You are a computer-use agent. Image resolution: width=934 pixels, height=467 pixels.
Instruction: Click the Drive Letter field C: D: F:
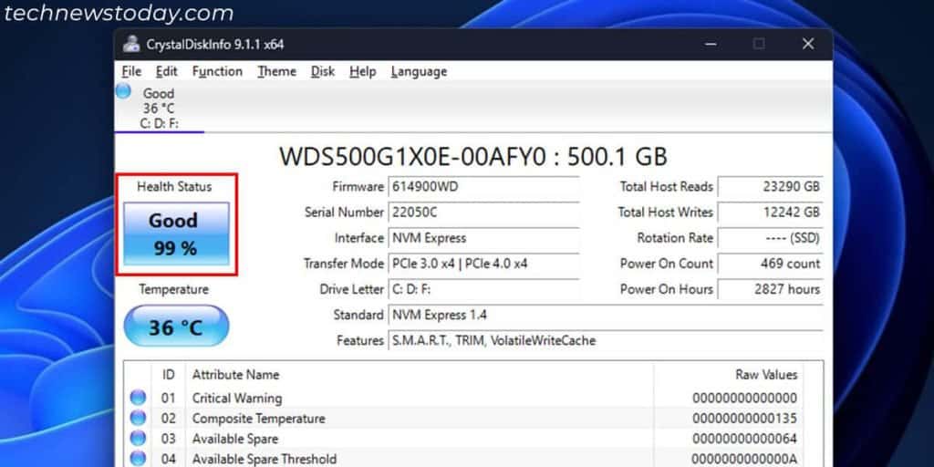click(483, 289)
